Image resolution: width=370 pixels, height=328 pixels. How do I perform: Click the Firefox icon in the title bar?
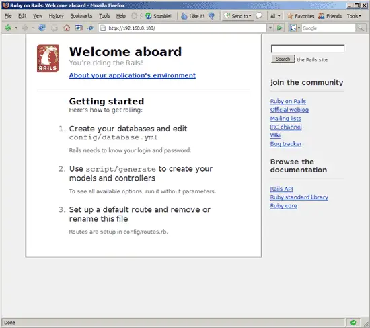click(x=5, y=5)
